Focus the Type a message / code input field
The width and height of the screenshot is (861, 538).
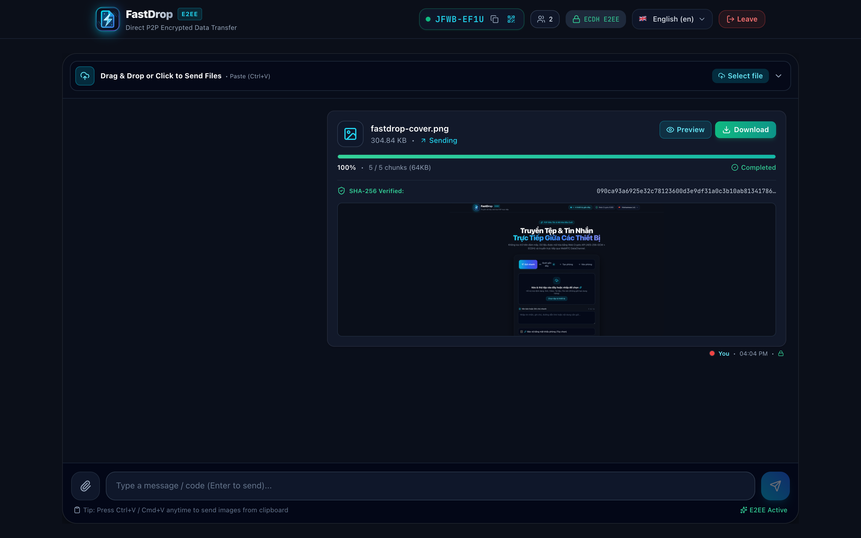point(430,486)
